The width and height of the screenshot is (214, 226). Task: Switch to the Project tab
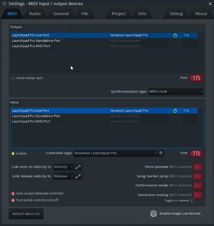(119, 14)
